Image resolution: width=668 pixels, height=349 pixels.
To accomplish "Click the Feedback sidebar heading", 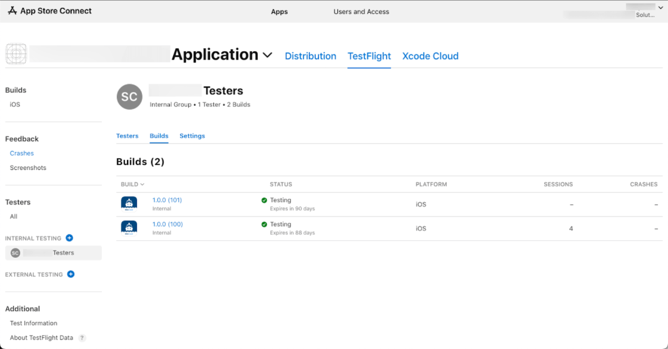I will click(22, 139).
